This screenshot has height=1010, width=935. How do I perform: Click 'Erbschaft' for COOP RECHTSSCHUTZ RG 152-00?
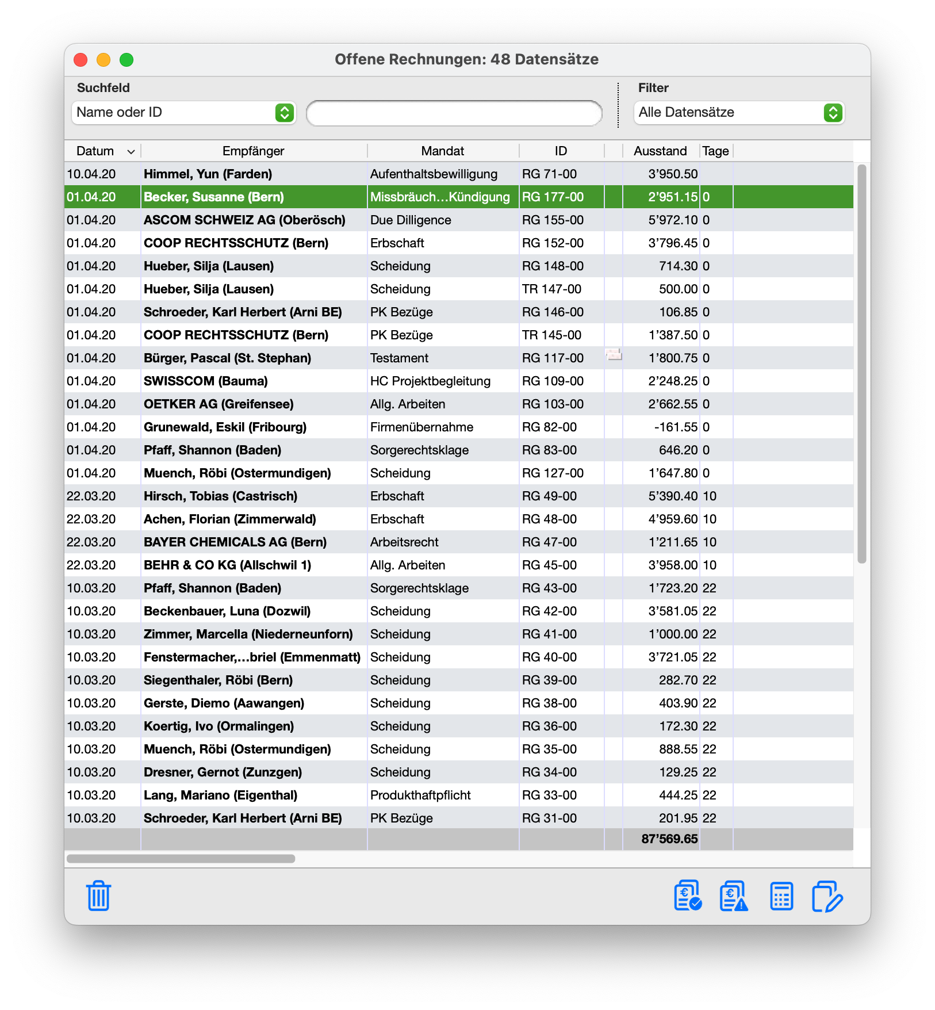[397, 243]
